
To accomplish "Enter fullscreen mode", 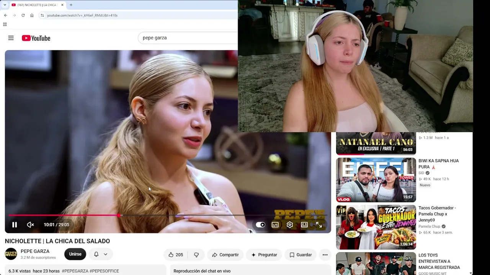I will click(319, 225).
